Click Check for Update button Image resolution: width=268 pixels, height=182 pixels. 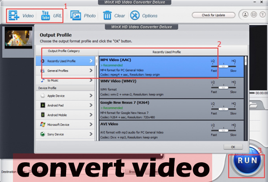pos(214,15)
